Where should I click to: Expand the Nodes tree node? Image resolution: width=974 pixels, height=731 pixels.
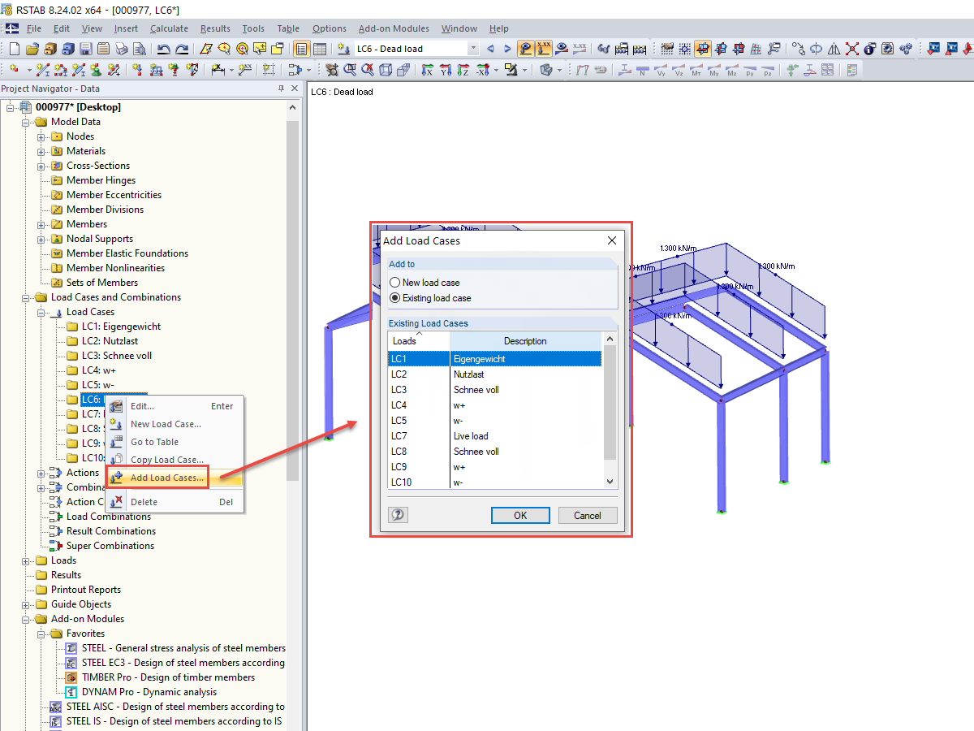click(41, 136)
